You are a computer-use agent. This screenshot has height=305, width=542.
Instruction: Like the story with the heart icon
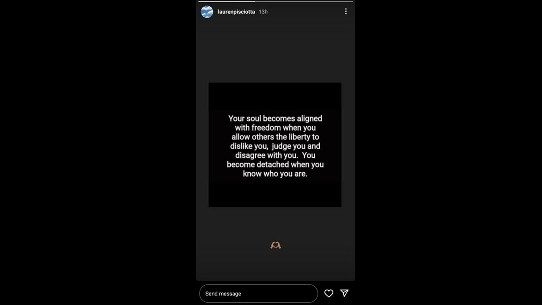click(x=329, y=294)
